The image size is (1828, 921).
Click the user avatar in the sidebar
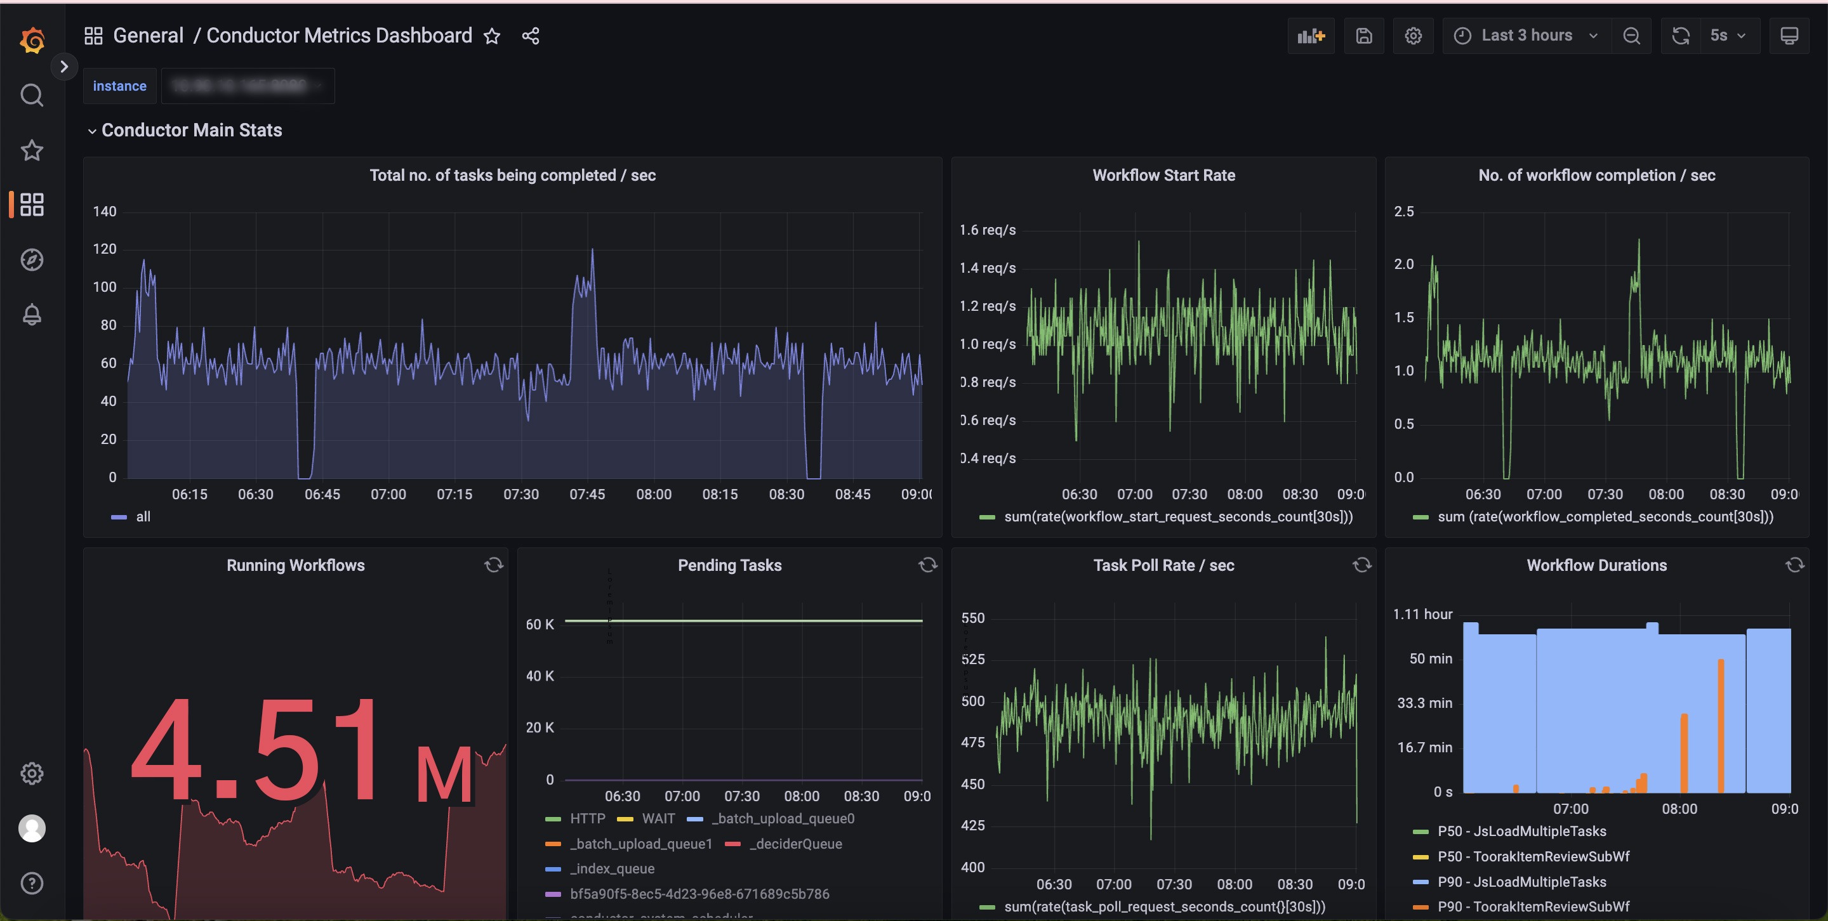point(31,827)
